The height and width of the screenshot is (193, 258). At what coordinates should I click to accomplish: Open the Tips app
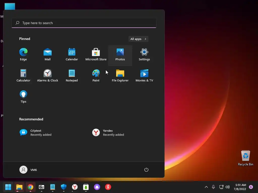[x=23, y=97]
